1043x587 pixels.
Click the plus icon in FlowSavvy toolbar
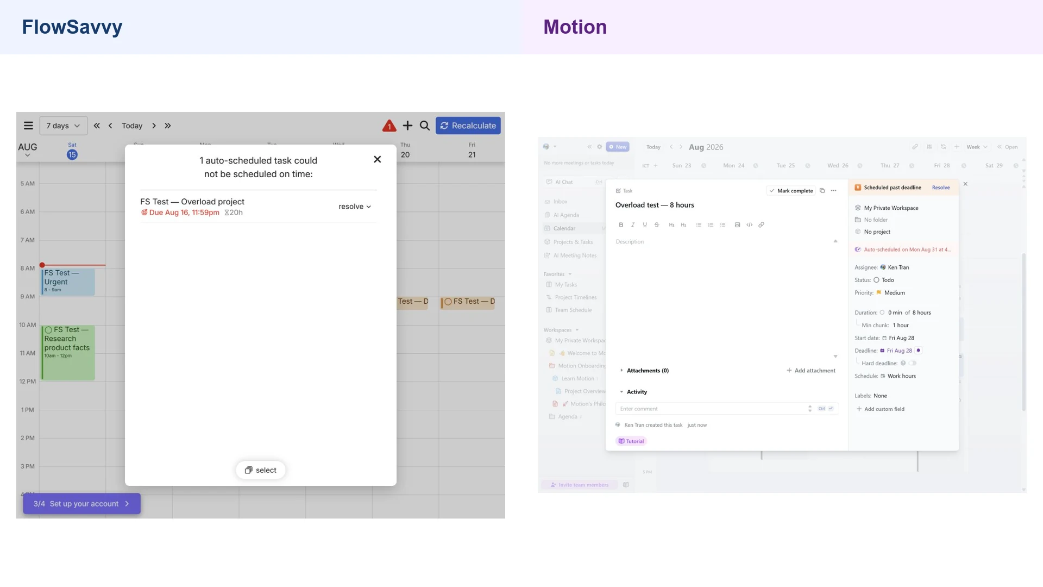tap(407, 126)
